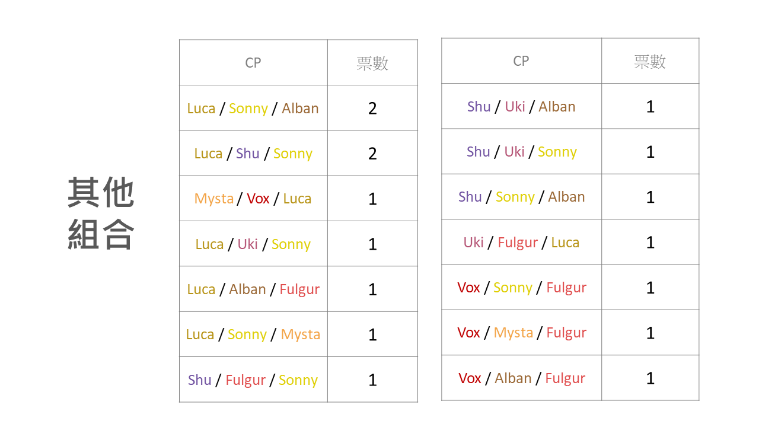The width and height of the screenshot is (759, 427).
Task: Click the Luca / Uki / Sonny cell
Action: coord(253,244)
